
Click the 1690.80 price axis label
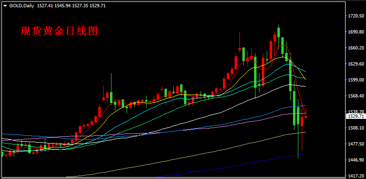[x=356, y=32]
